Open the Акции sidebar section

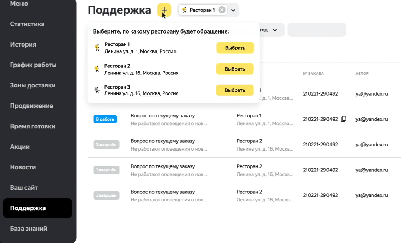20,147
